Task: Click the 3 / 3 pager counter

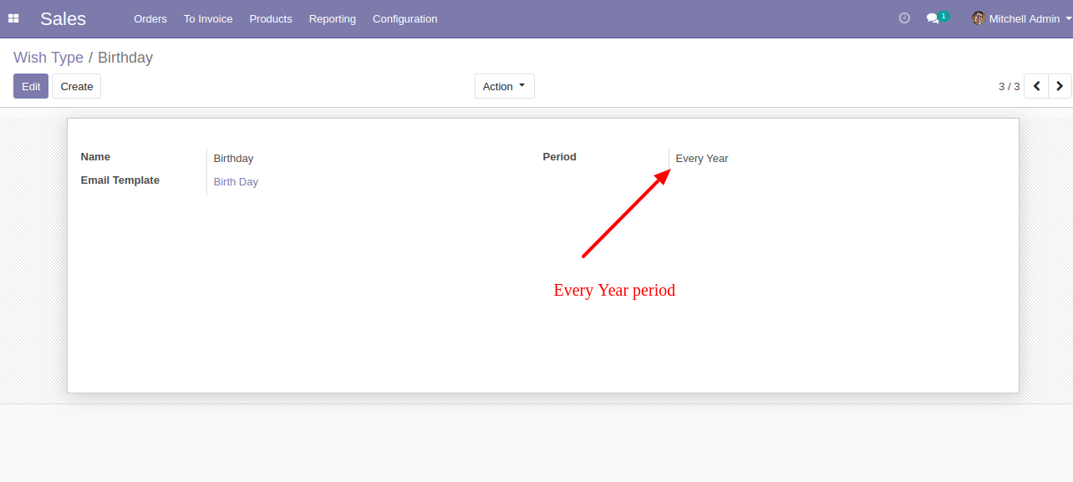Action: 1009,86
